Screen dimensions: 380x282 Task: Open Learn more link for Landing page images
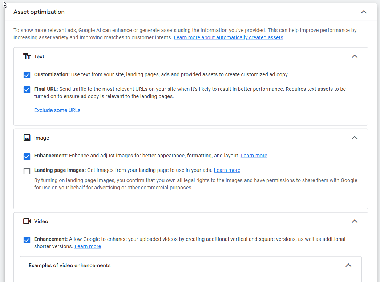point(227,170)
